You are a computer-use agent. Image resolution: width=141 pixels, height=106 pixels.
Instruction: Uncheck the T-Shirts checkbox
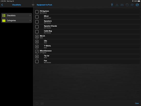[37, 47]
